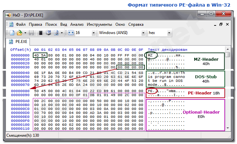The height and width of the screenshot is (144, 237).
Task: Click offset row 000000D0
Action: click(x=20, y=113)
